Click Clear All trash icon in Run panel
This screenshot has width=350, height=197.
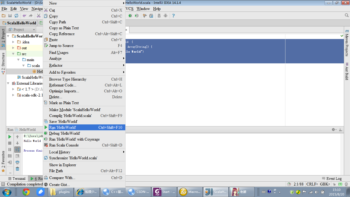pos(17,169)
